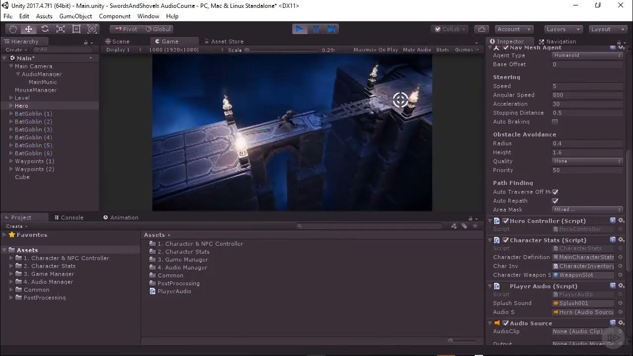
Task: Stop play mode with the Play button
Action: click(300, 29)
